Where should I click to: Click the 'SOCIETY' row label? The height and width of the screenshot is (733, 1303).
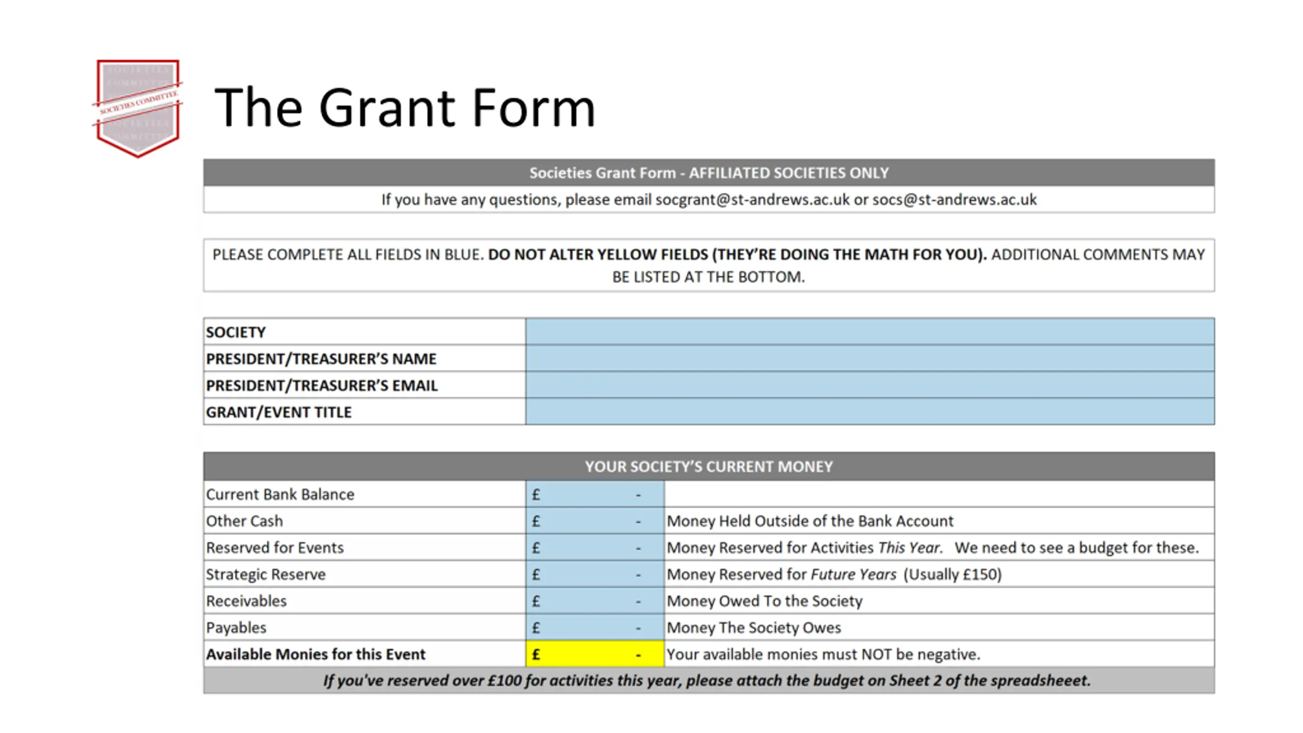click(236, 332)
